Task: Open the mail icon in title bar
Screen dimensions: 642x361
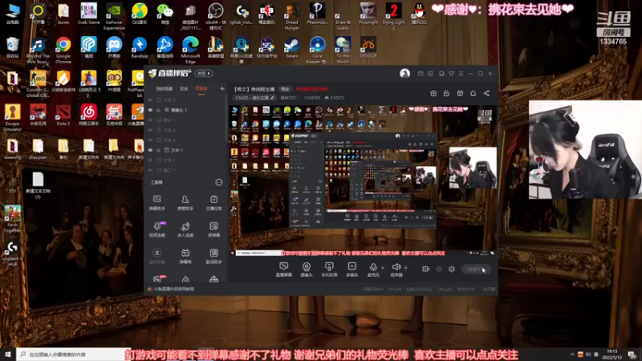Action: click(x=421, y=74)
